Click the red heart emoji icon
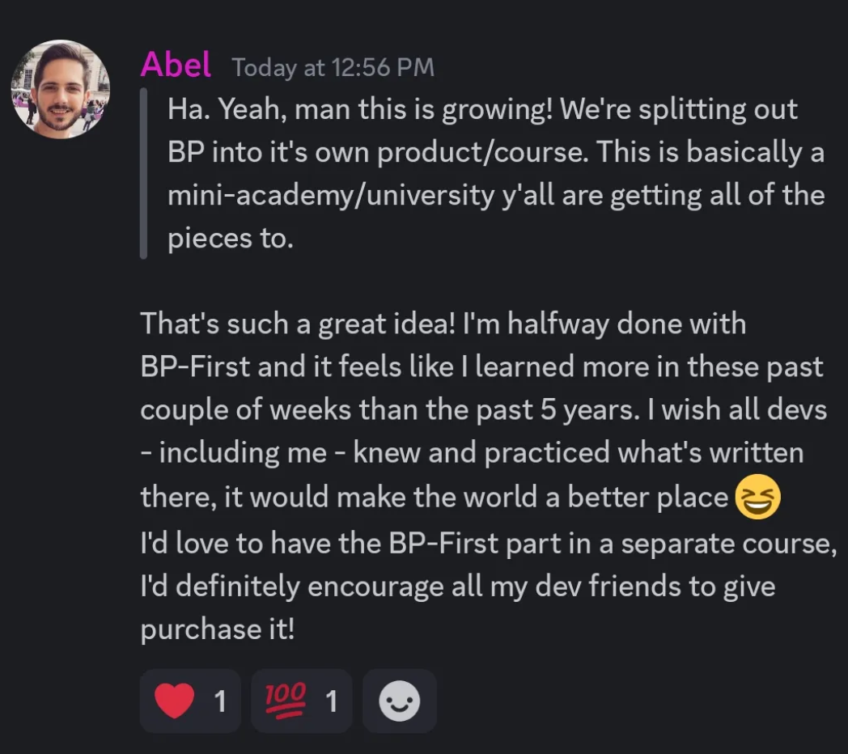This screenshot has width=848, height=754. point(174,701)
